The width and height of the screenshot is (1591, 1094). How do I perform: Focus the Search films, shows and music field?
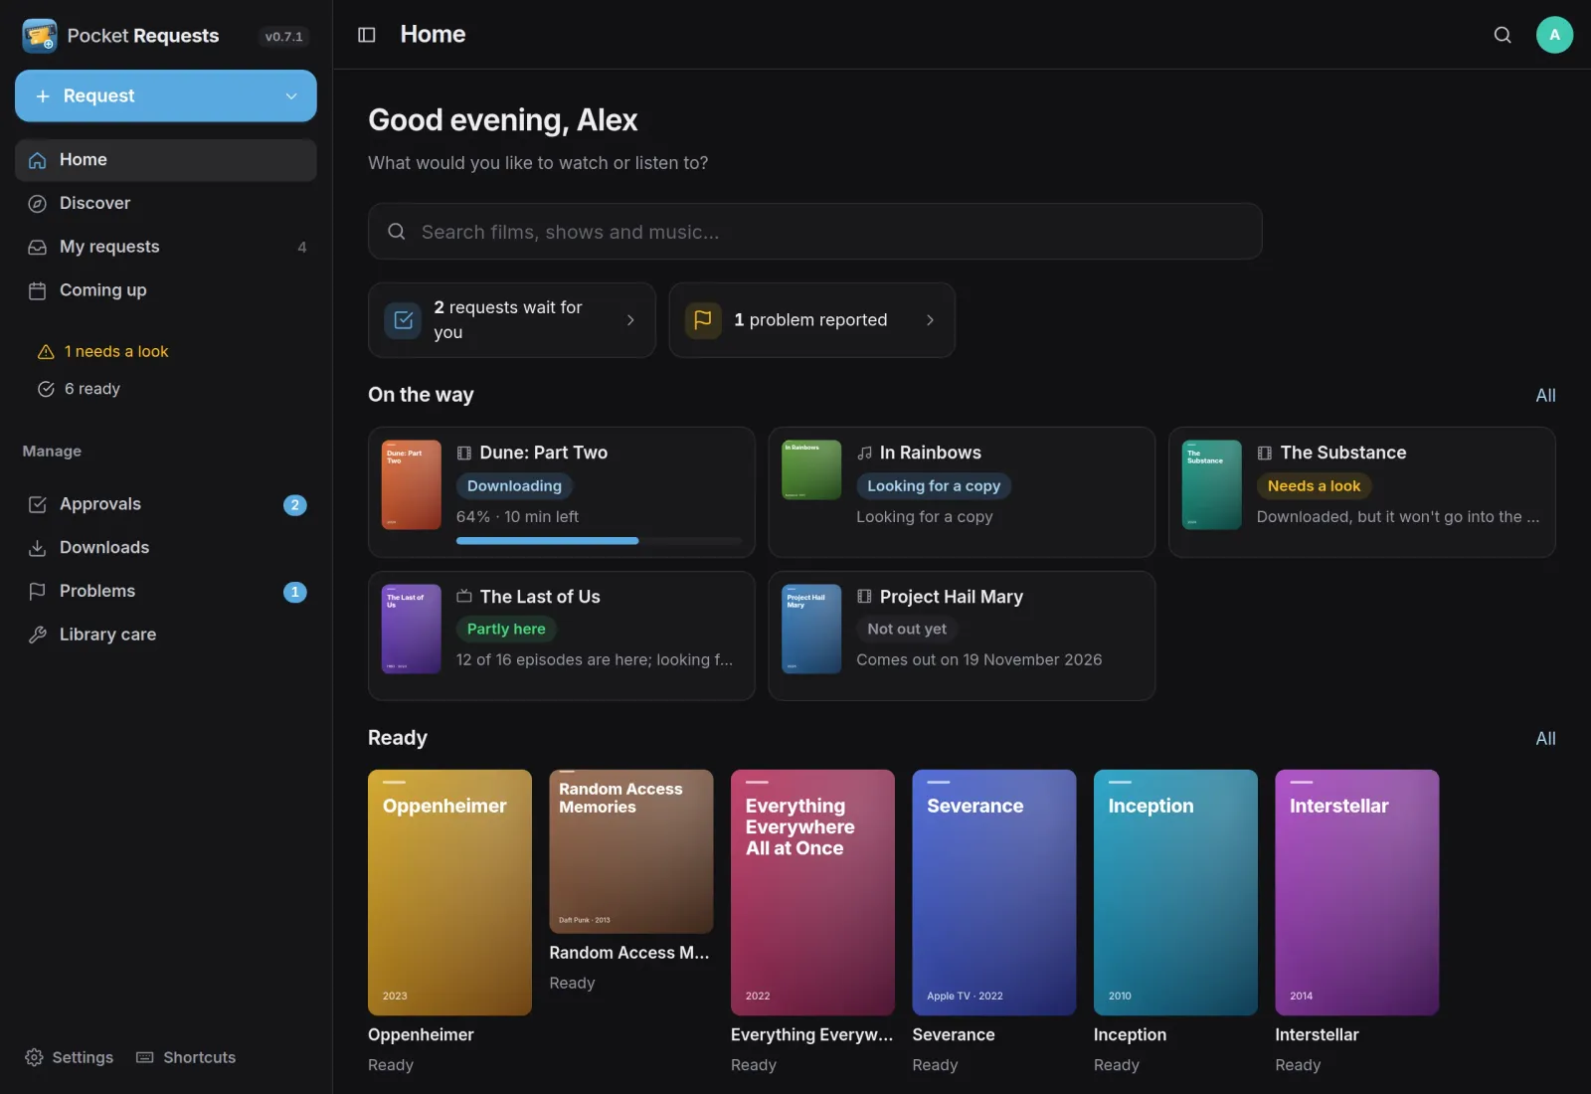tap(814, 232)
